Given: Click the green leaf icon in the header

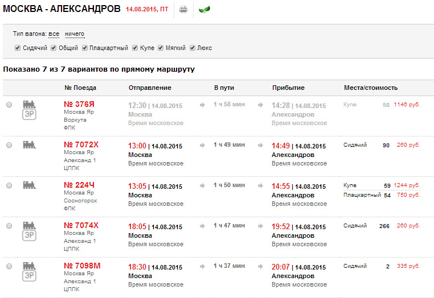Looking at the screenshot, I should click(203, 10).
